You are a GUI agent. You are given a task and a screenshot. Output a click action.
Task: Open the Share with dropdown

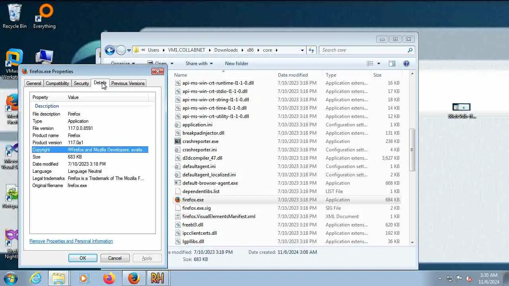199,64
